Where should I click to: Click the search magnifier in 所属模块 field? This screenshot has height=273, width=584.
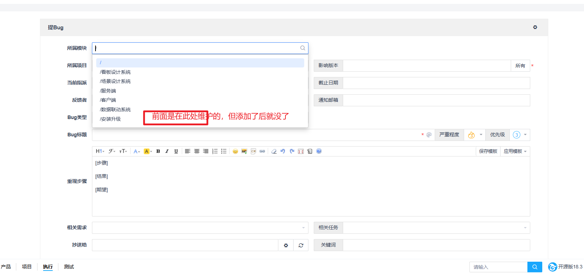click(303, 48)
